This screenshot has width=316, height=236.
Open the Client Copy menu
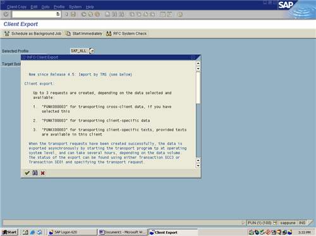pos(16,7)
